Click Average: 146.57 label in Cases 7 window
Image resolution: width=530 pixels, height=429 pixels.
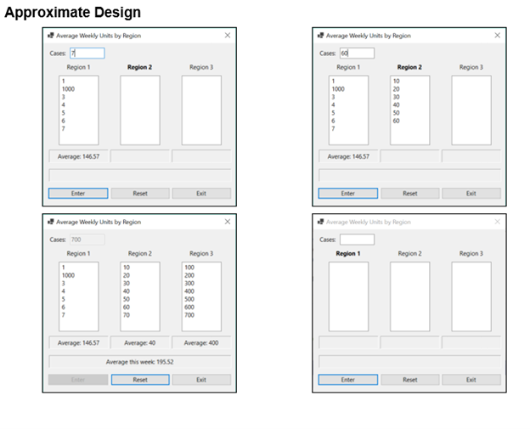tap(78, 156)
